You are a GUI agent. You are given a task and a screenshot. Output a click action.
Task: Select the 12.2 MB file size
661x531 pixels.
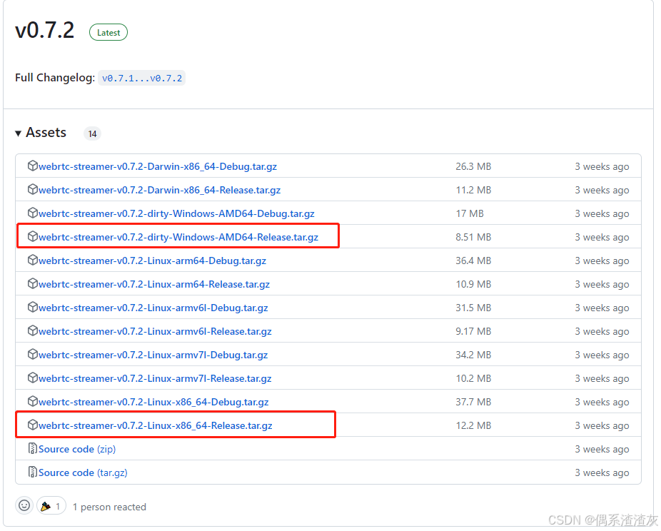point(473,425)
